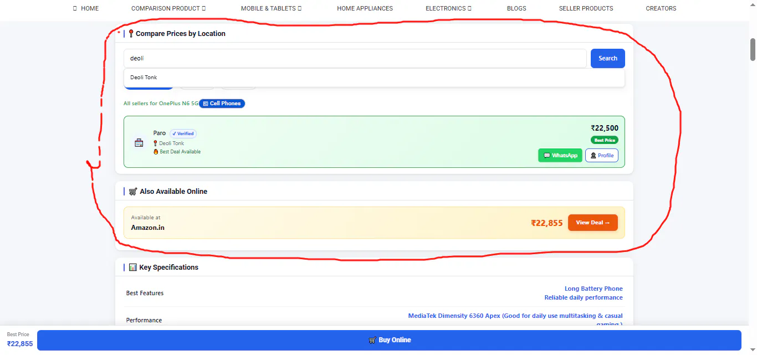The image size is (757, 355).
Task: Click the Buy Online button
Action: [x=389, y=340]
